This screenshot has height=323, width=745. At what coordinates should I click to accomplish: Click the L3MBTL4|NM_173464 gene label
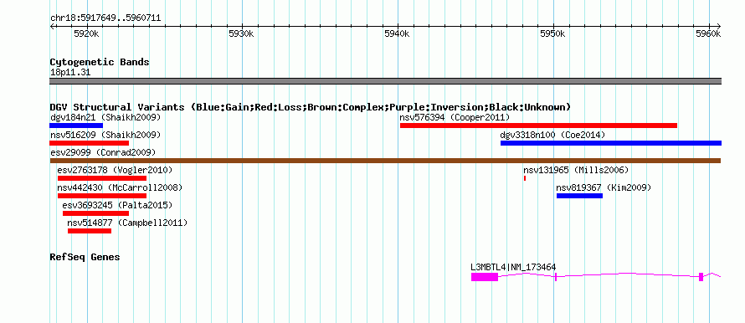(513, 268)
